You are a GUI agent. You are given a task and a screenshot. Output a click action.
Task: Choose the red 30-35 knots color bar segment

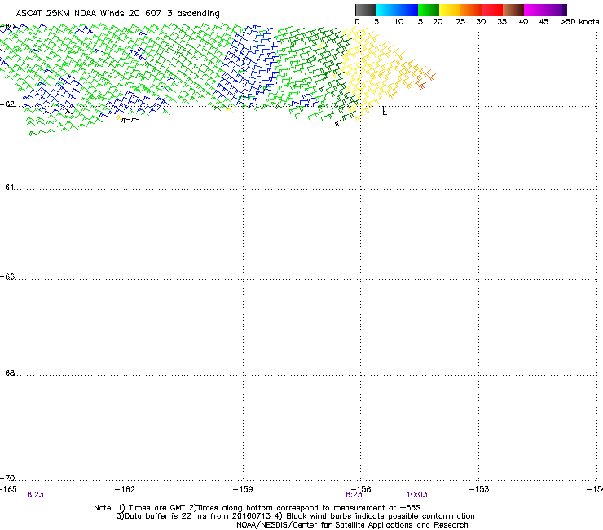coord(492,10)
